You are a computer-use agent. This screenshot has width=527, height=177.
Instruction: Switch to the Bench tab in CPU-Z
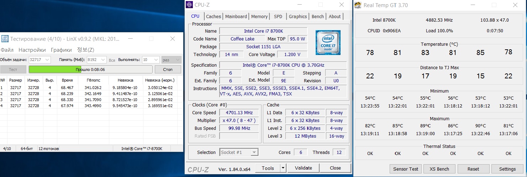pos(318,16)
